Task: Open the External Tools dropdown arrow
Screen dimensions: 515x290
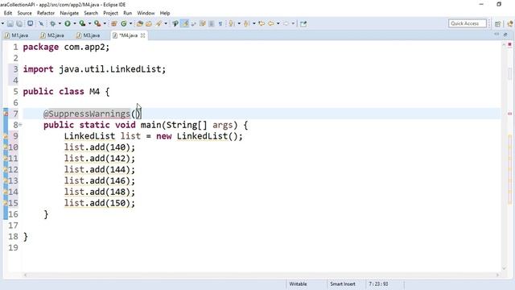Action: [x=105, y=23]
